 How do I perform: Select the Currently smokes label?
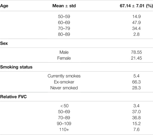64,76
